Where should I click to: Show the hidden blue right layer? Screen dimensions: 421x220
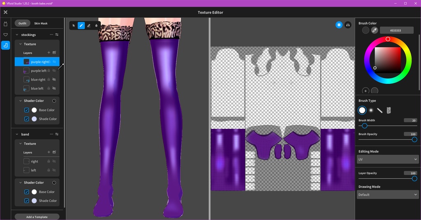click(54, 79)
